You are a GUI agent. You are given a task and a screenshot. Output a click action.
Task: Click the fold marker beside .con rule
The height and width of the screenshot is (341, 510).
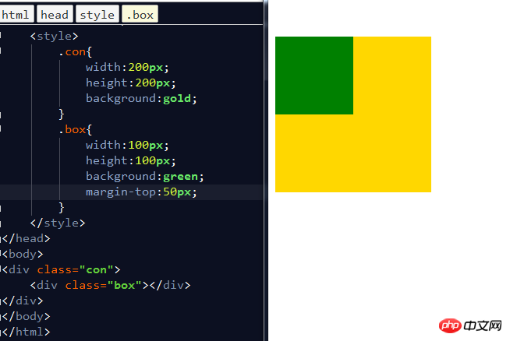(x=1, y=51)
